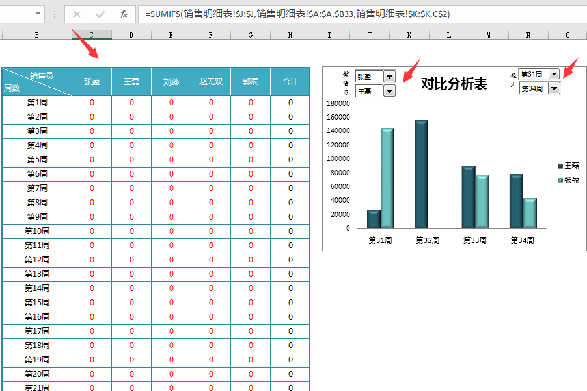The height and width of the screenshot is (391, 587).
Task: Click the 第32周 axis label in the chart
Action: click(427, 240)
